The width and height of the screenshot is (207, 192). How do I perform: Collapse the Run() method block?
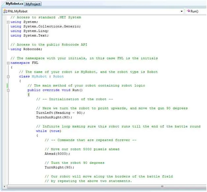coord(8,90)
